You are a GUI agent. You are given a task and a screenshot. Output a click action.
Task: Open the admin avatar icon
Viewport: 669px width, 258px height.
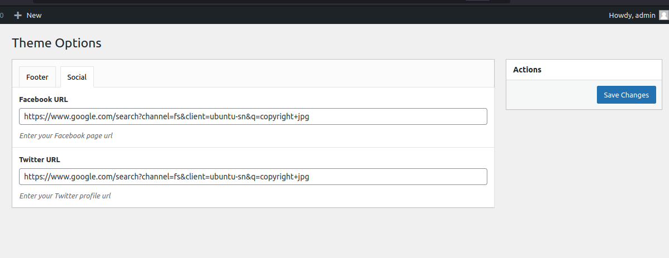point(664,15)
